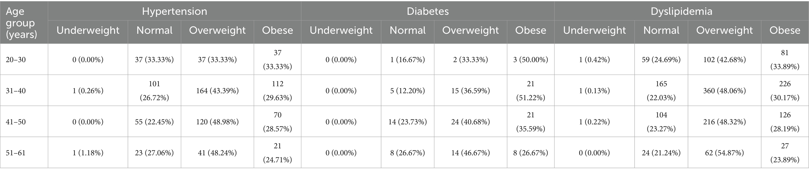
Task: Select the Dyslipidemia column group header
Action: tap(681, 11)
